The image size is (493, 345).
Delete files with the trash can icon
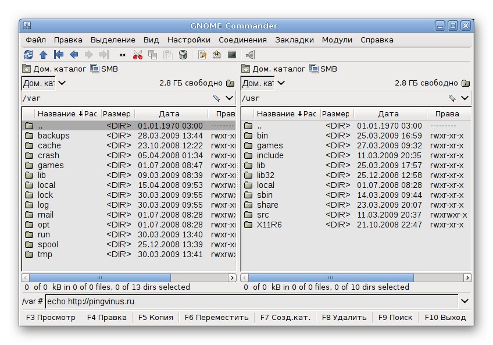point(183,55)
